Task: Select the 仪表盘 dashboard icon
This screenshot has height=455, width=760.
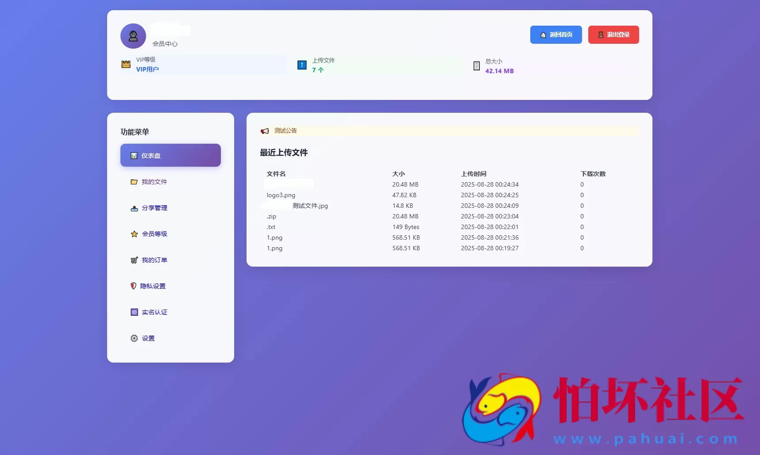Action: (x=134, y=155)
